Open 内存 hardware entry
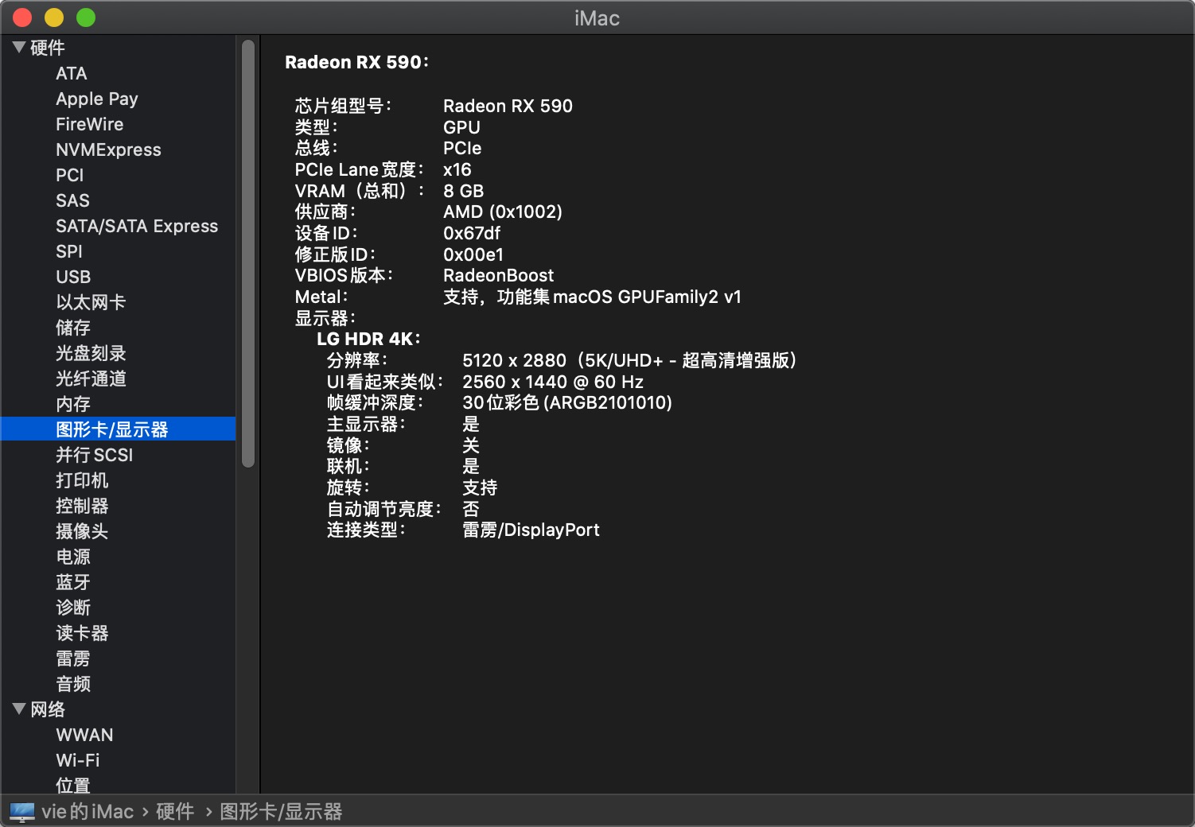This screenshot has width=1195, height=827. tap(73, 404)
